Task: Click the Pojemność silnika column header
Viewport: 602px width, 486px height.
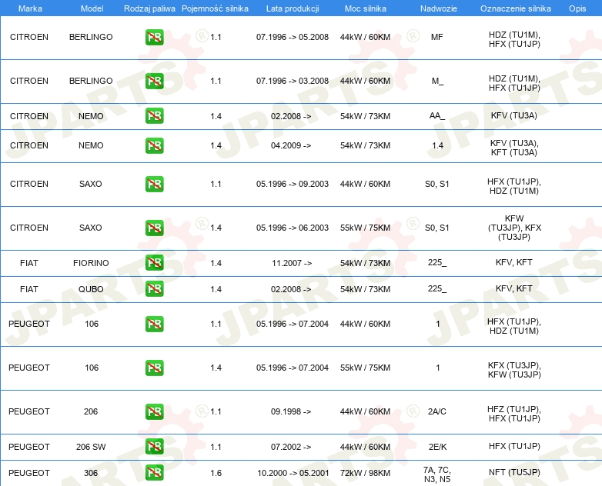Action: pyautogui.click(x=215, y=8)
